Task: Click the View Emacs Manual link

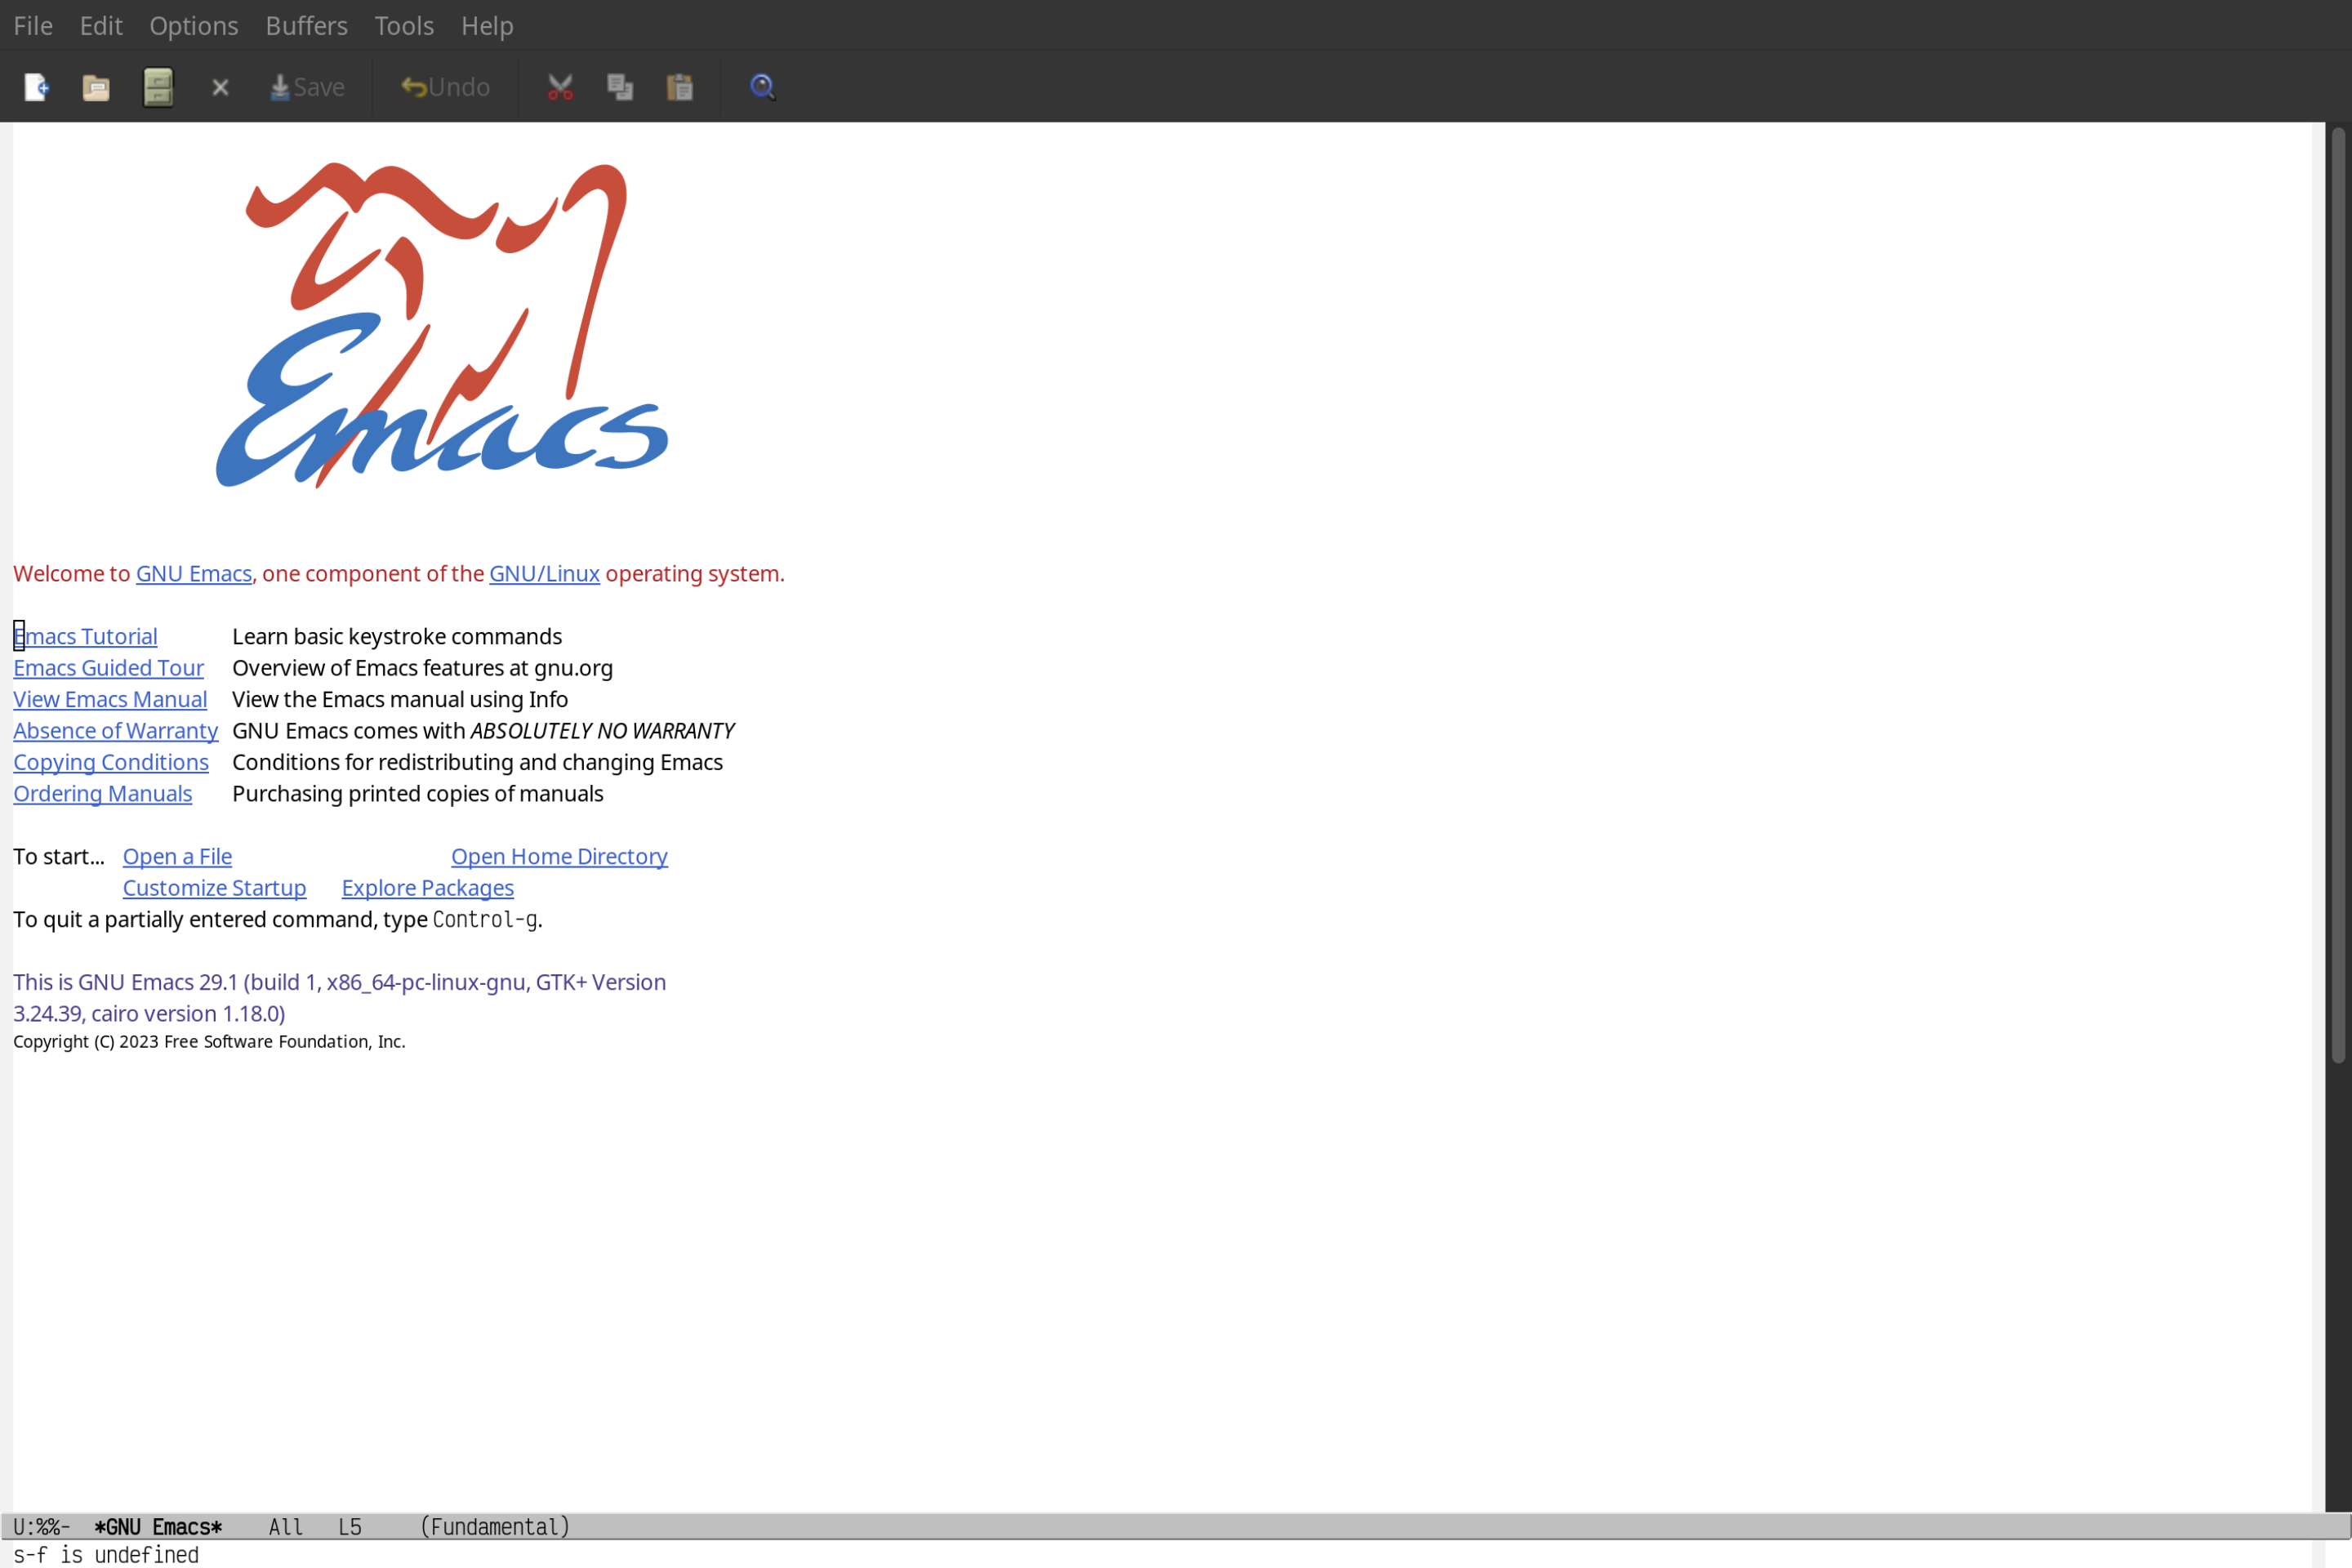Action: point(109,698)
